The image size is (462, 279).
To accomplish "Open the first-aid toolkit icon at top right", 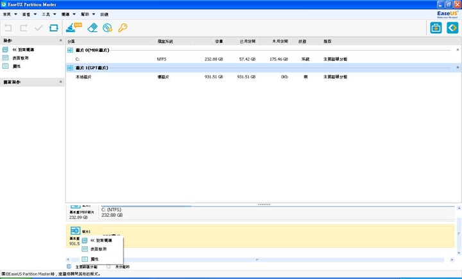I will coord(436,28).
